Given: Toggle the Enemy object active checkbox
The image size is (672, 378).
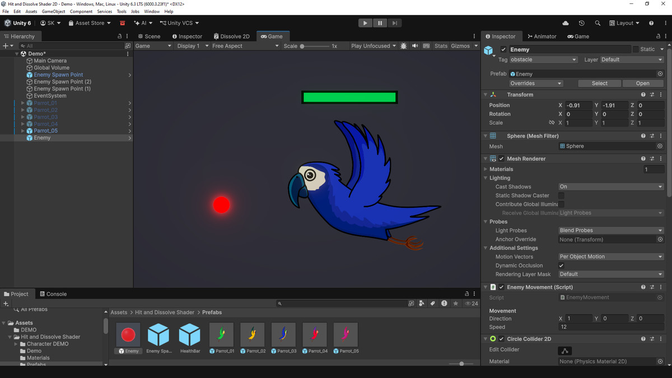Looking at the screenshot, I should coord(503,49).
